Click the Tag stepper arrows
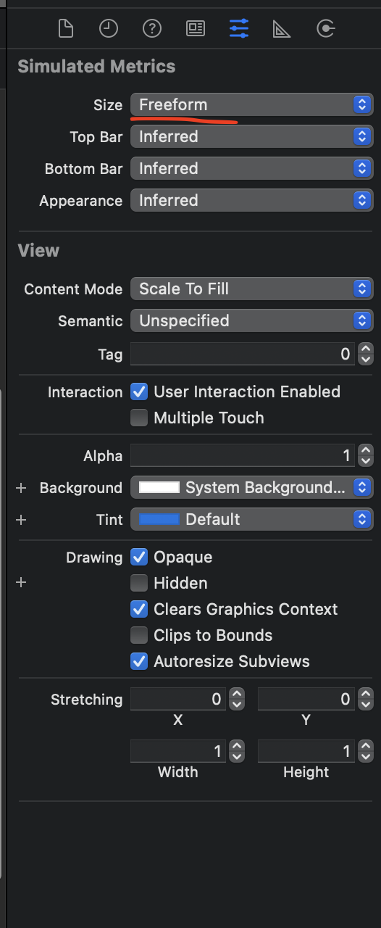 click(366, 355)
